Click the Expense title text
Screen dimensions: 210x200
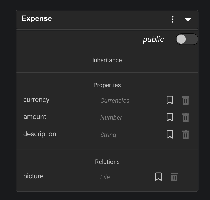coord(37,19)
